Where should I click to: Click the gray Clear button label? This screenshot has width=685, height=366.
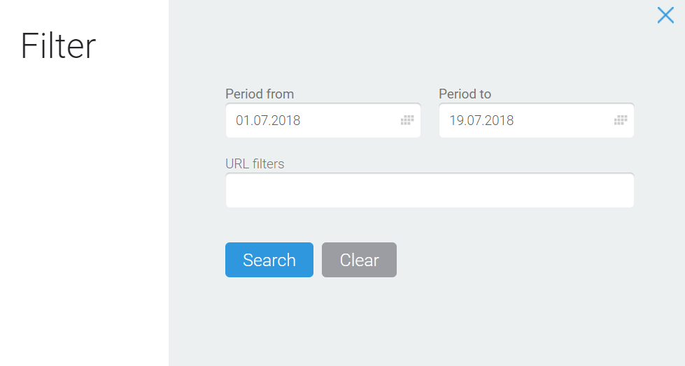pyautogui.click(x=359, y=260)
